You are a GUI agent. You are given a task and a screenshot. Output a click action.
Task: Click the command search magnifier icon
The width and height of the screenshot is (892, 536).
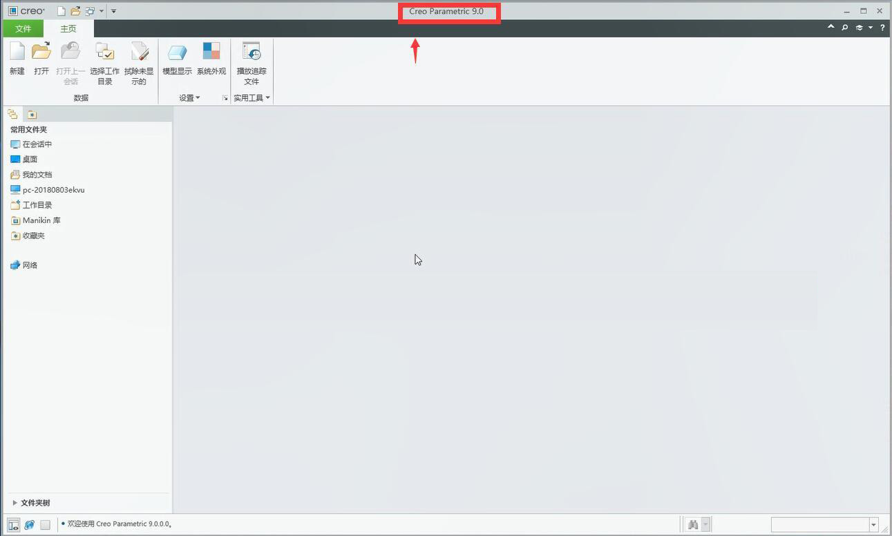click(x=844, y=28)
